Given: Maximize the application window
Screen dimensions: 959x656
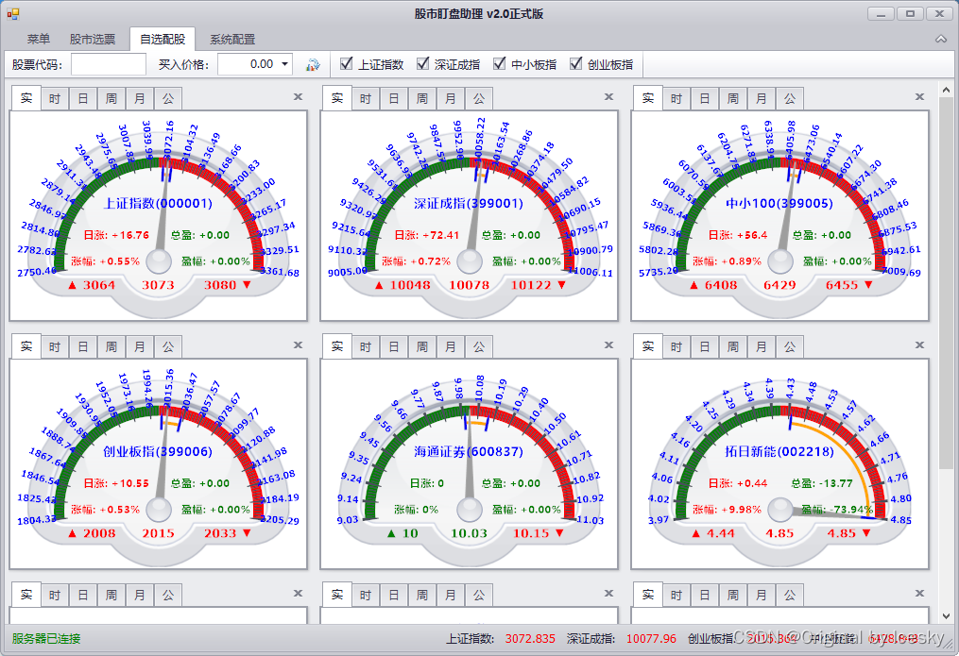Looking at the screenshot, I should click(910, 14).
